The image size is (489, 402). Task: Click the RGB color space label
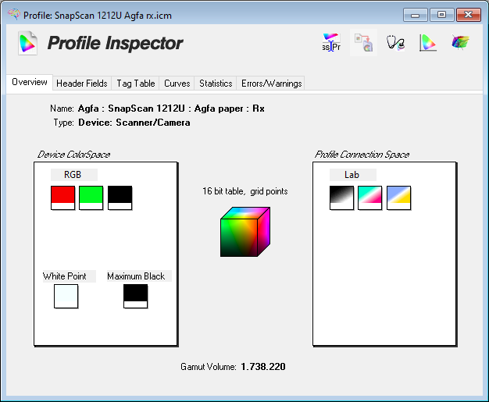(x=74, y=175)
